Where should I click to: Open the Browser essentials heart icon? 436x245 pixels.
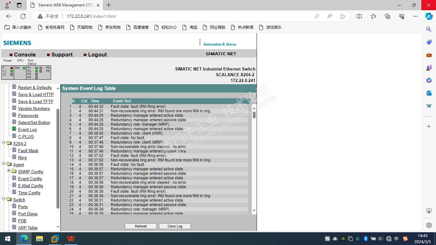(402, 16)
